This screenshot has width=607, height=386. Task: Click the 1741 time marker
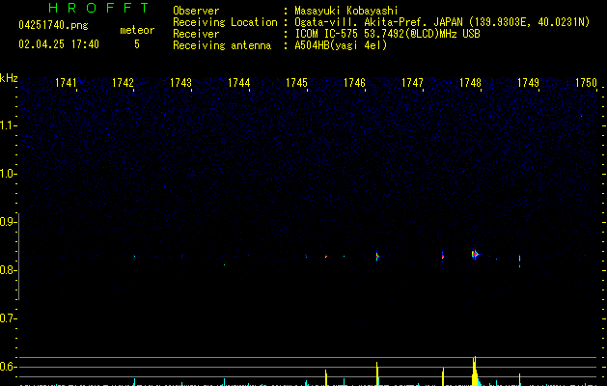pos(66,83)
